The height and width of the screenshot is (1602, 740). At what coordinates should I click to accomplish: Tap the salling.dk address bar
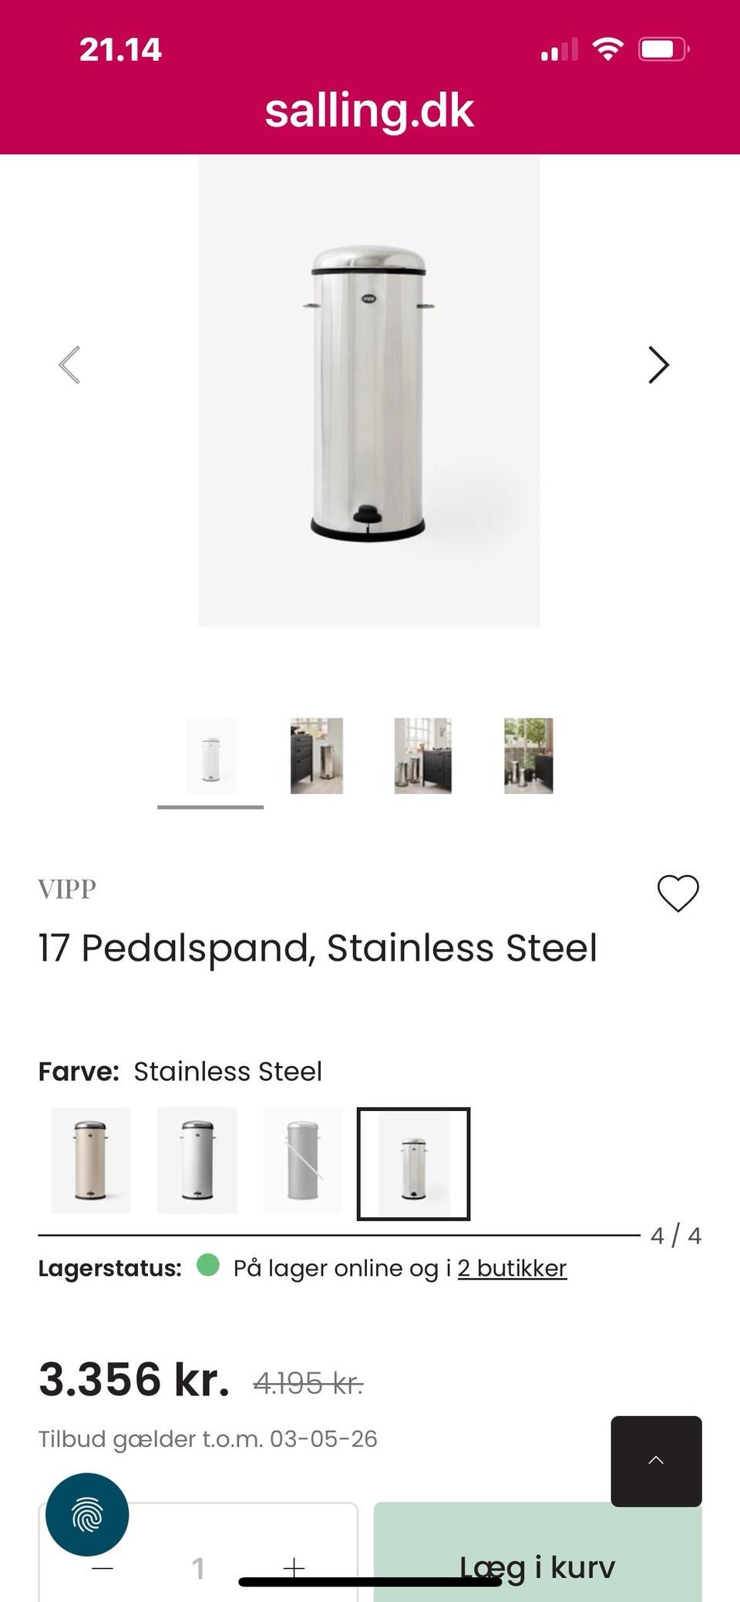point(369,110)
